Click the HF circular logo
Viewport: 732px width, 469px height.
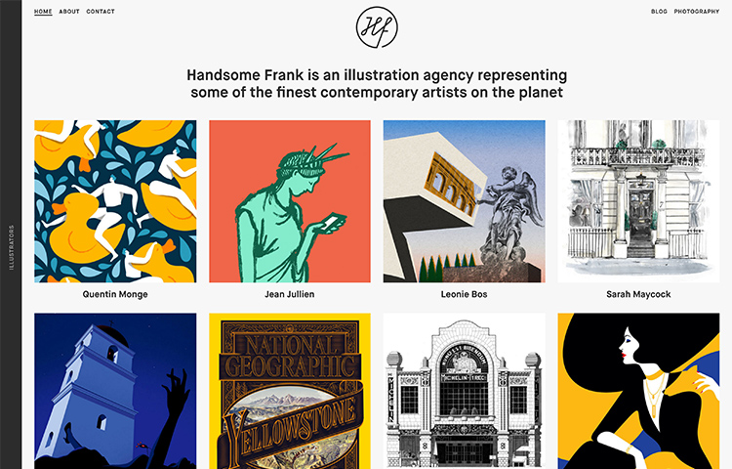tap(377, 27)
